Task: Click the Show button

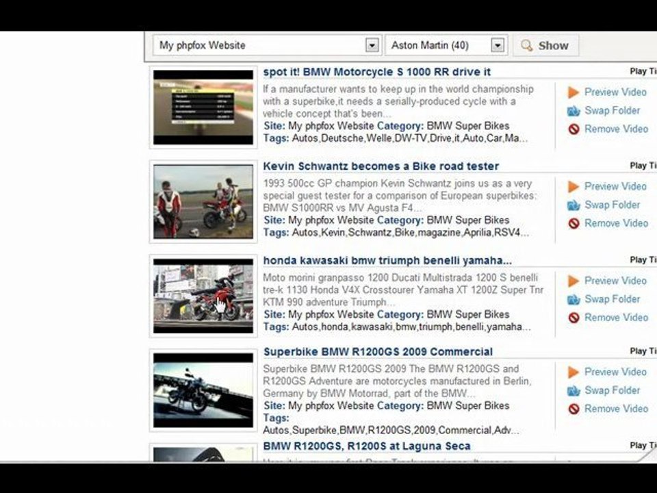Action: (x=545, y=45)
